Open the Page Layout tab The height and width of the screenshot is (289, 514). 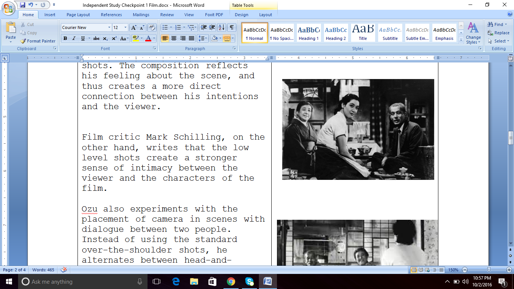click(78, 15)
